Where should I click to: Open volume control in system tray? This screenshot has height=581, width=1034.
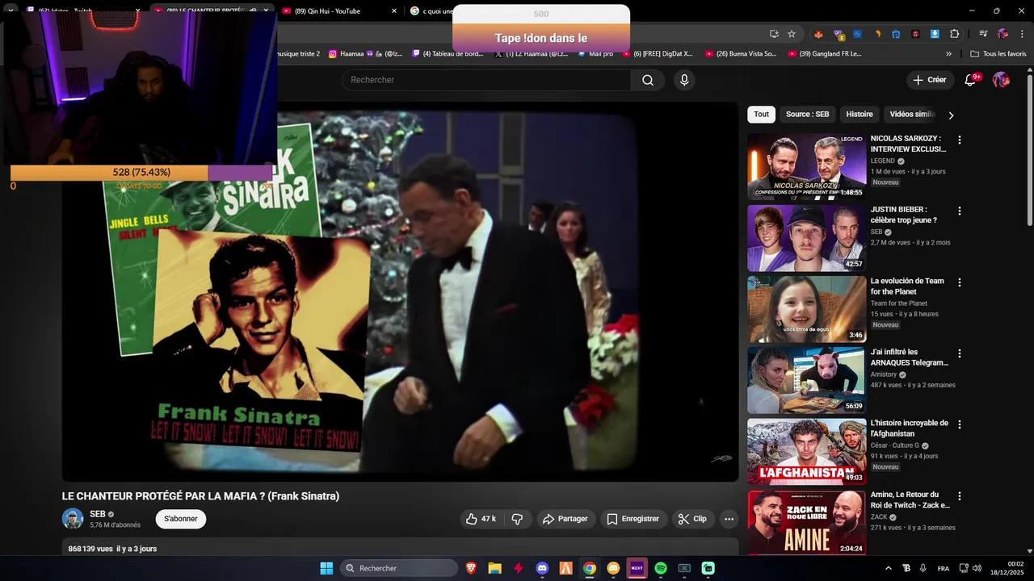pos(977,568)
